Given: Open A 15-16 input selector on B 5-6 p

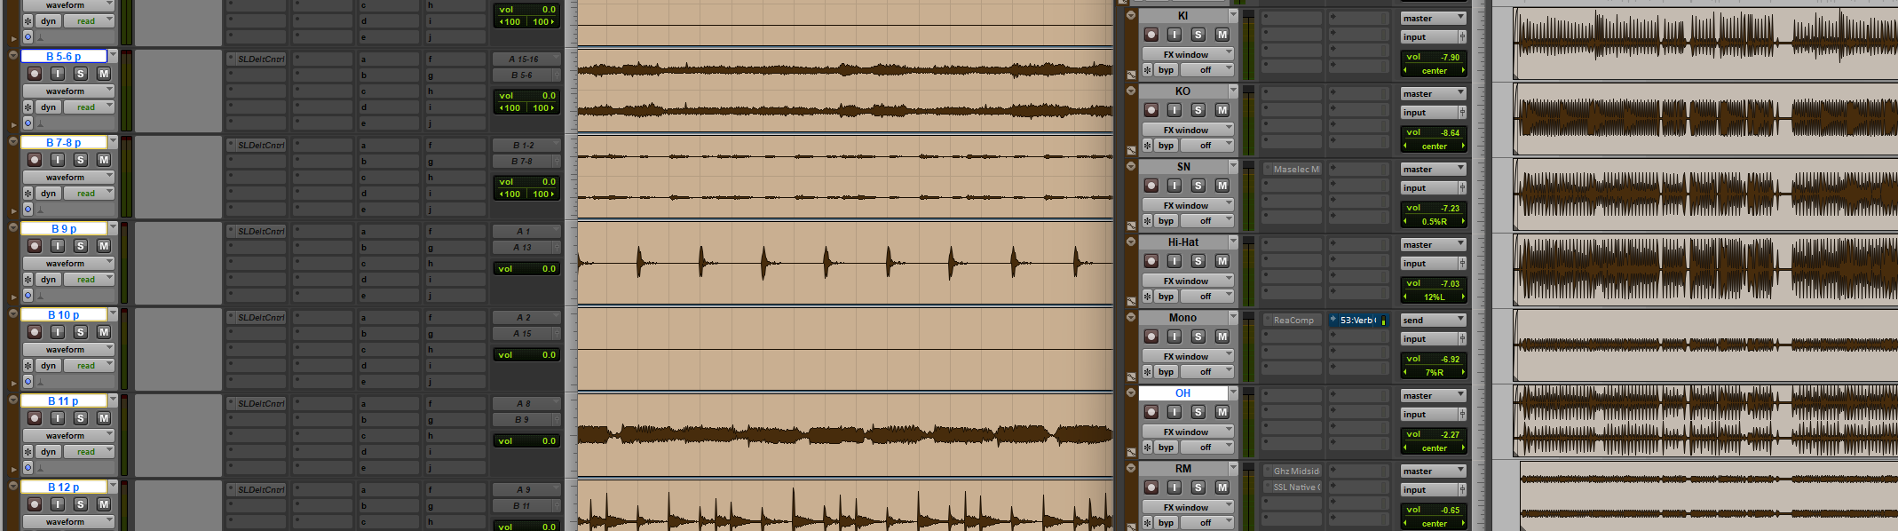Looking at the screenshot, I should pos(527,59).
